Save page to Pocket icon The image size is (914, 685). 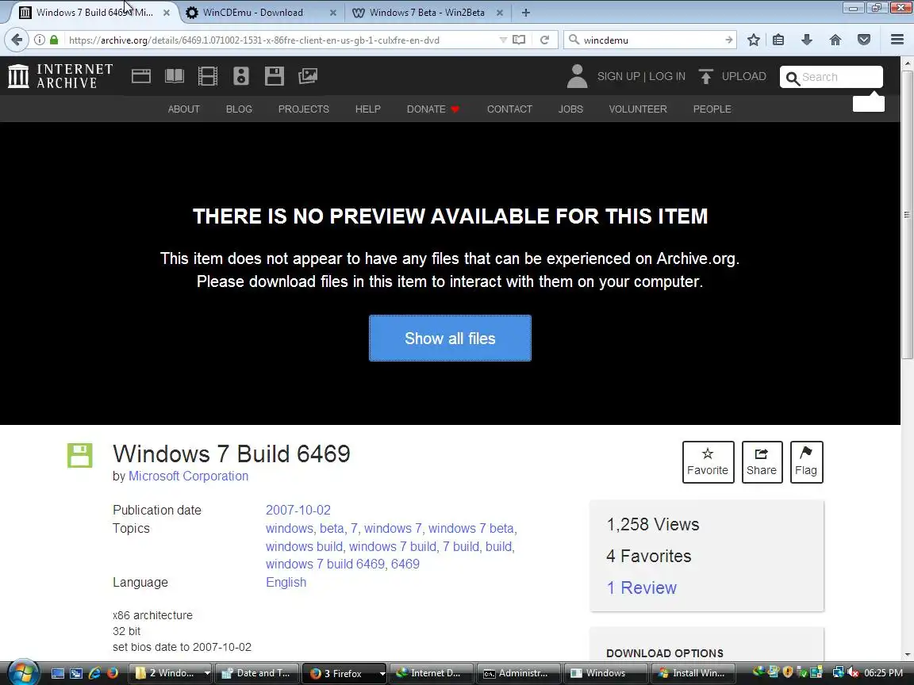[x=864, y=40]
